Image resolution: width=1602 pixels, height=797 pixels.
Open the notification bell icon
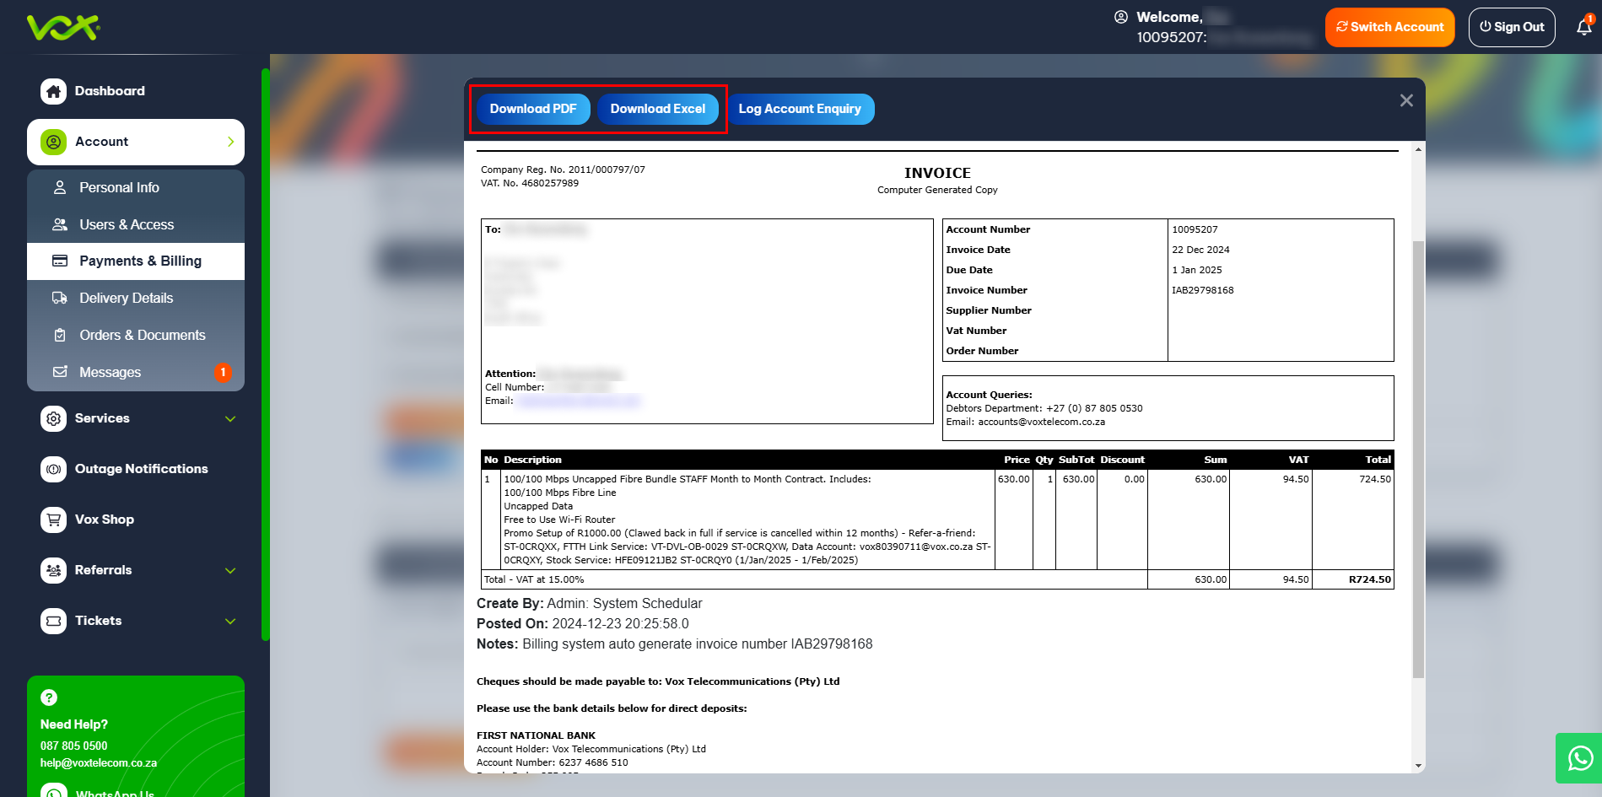1583,27
